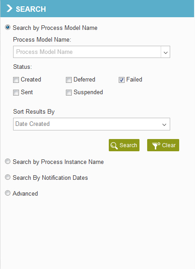The width and height of the screenshot is (195, 269).
Task: Click the green Search button
Action: pos(124,145)
